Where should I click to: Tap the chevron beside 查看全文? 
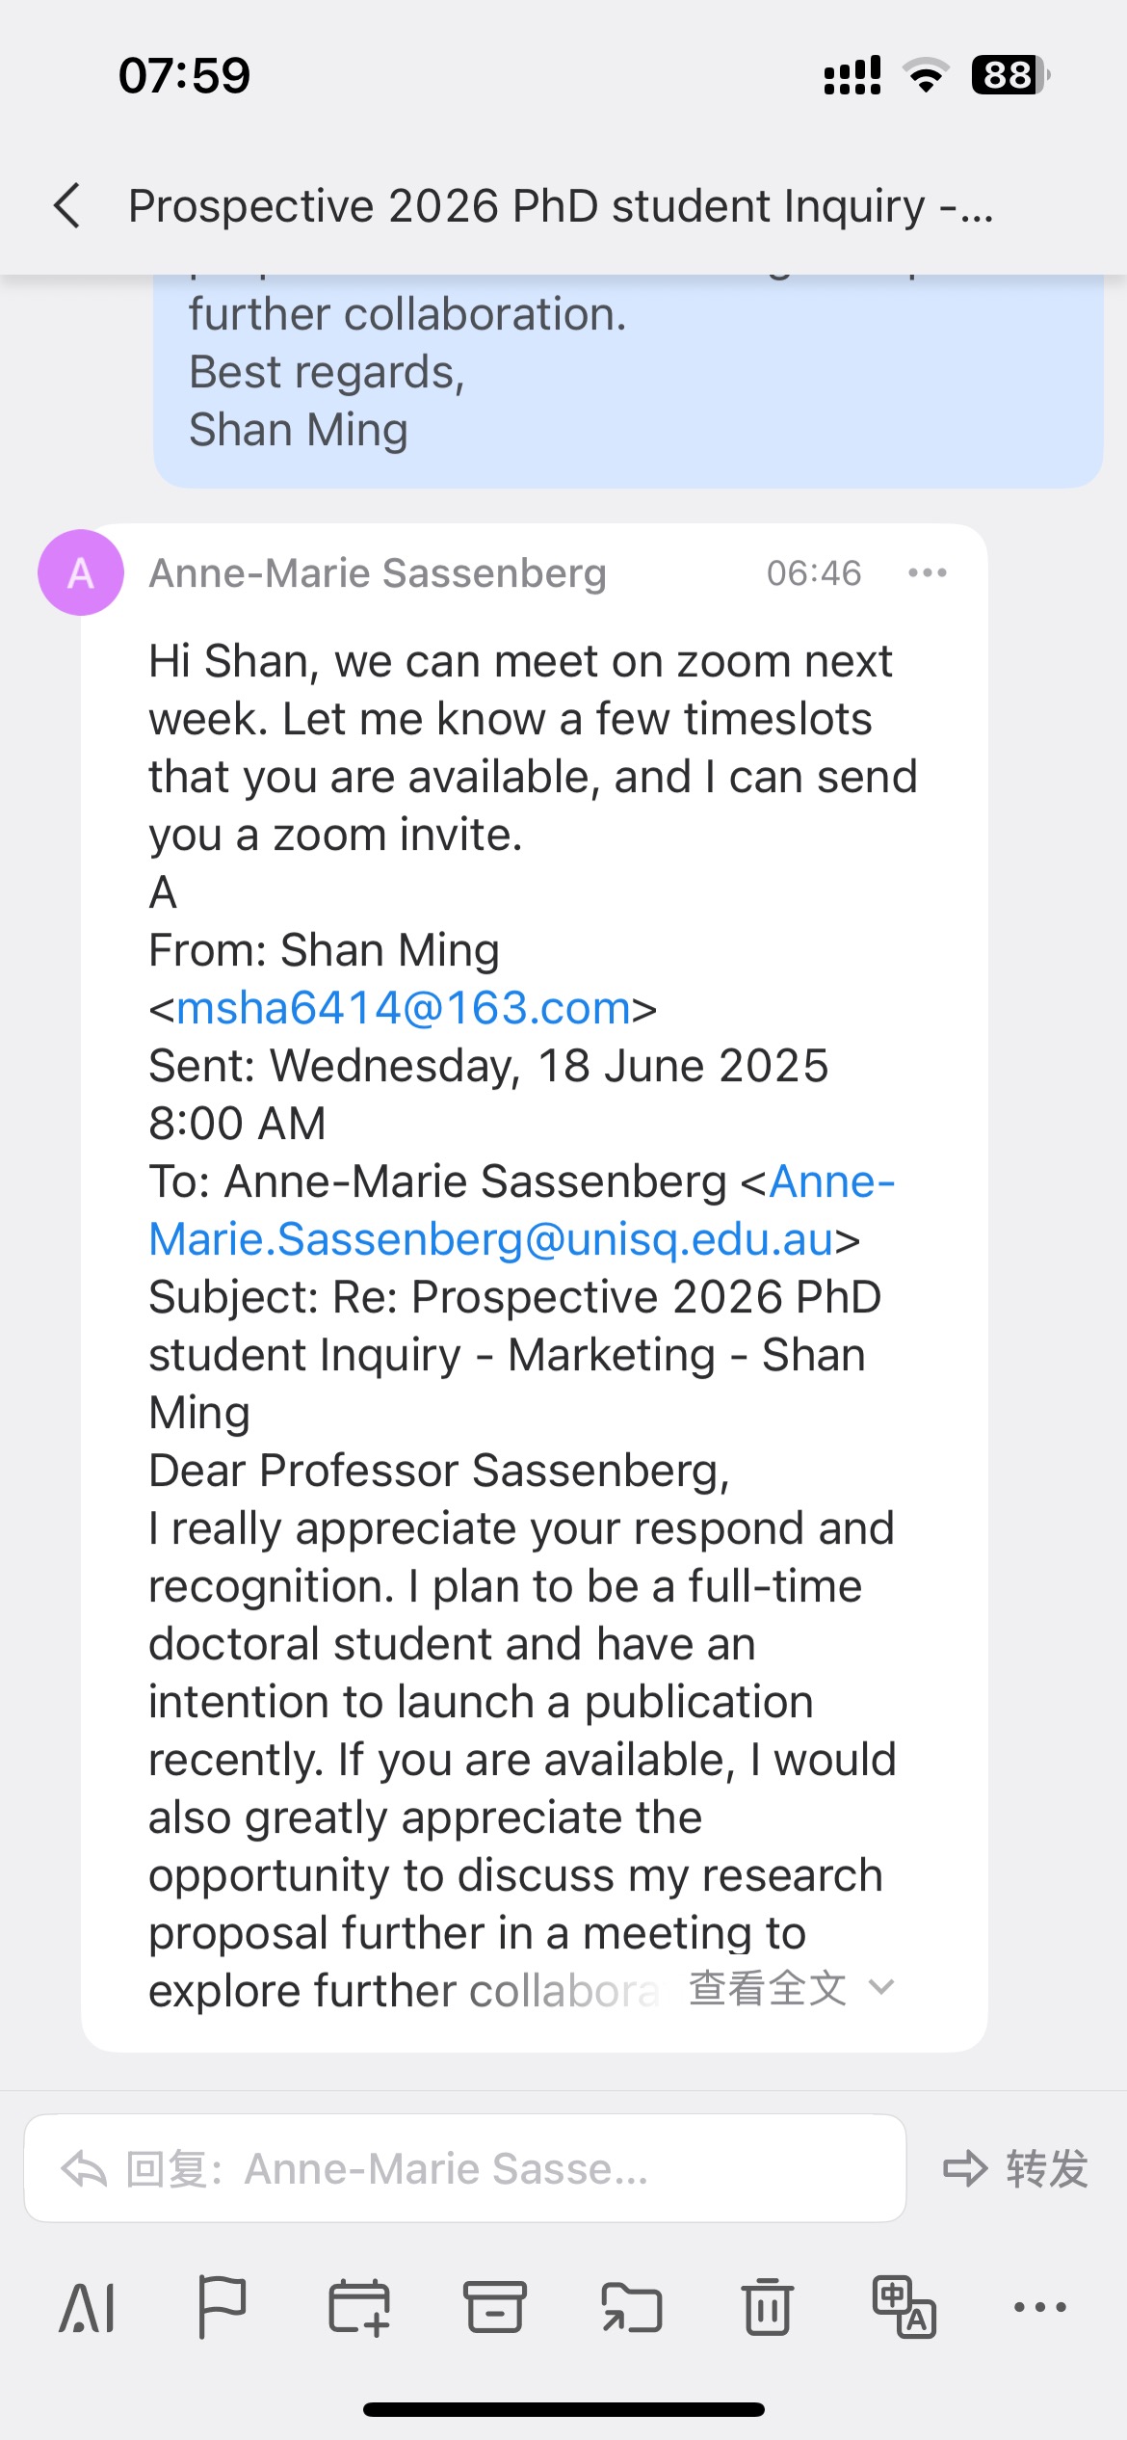[x=881, y=1987]
